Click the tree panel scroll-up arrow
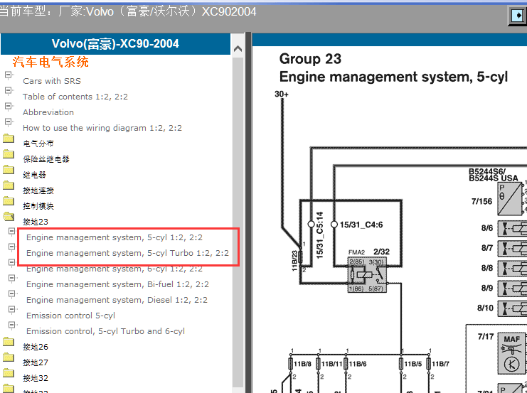Screen dimensions: 527x393 (238, 49)
